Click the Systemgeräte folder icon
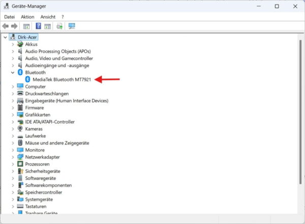305x224 pixels. (x=20, y=199)
